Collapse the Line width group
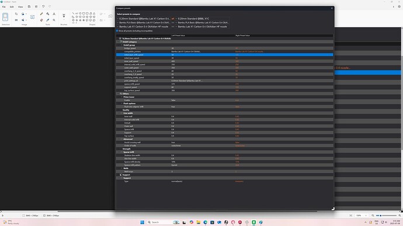This screenshot has height=226, width=403. point(122,113)
